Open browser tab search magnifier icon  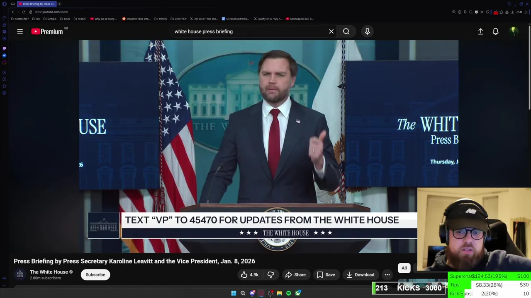[509, 4]
